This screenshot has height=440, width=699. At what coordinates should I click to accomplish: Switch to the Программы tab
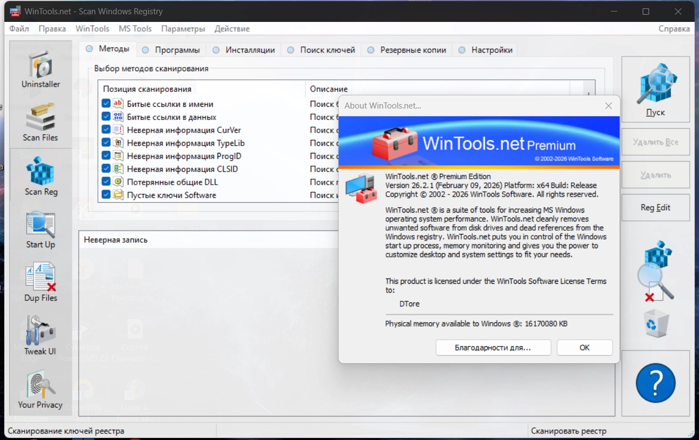click(171, 50)
